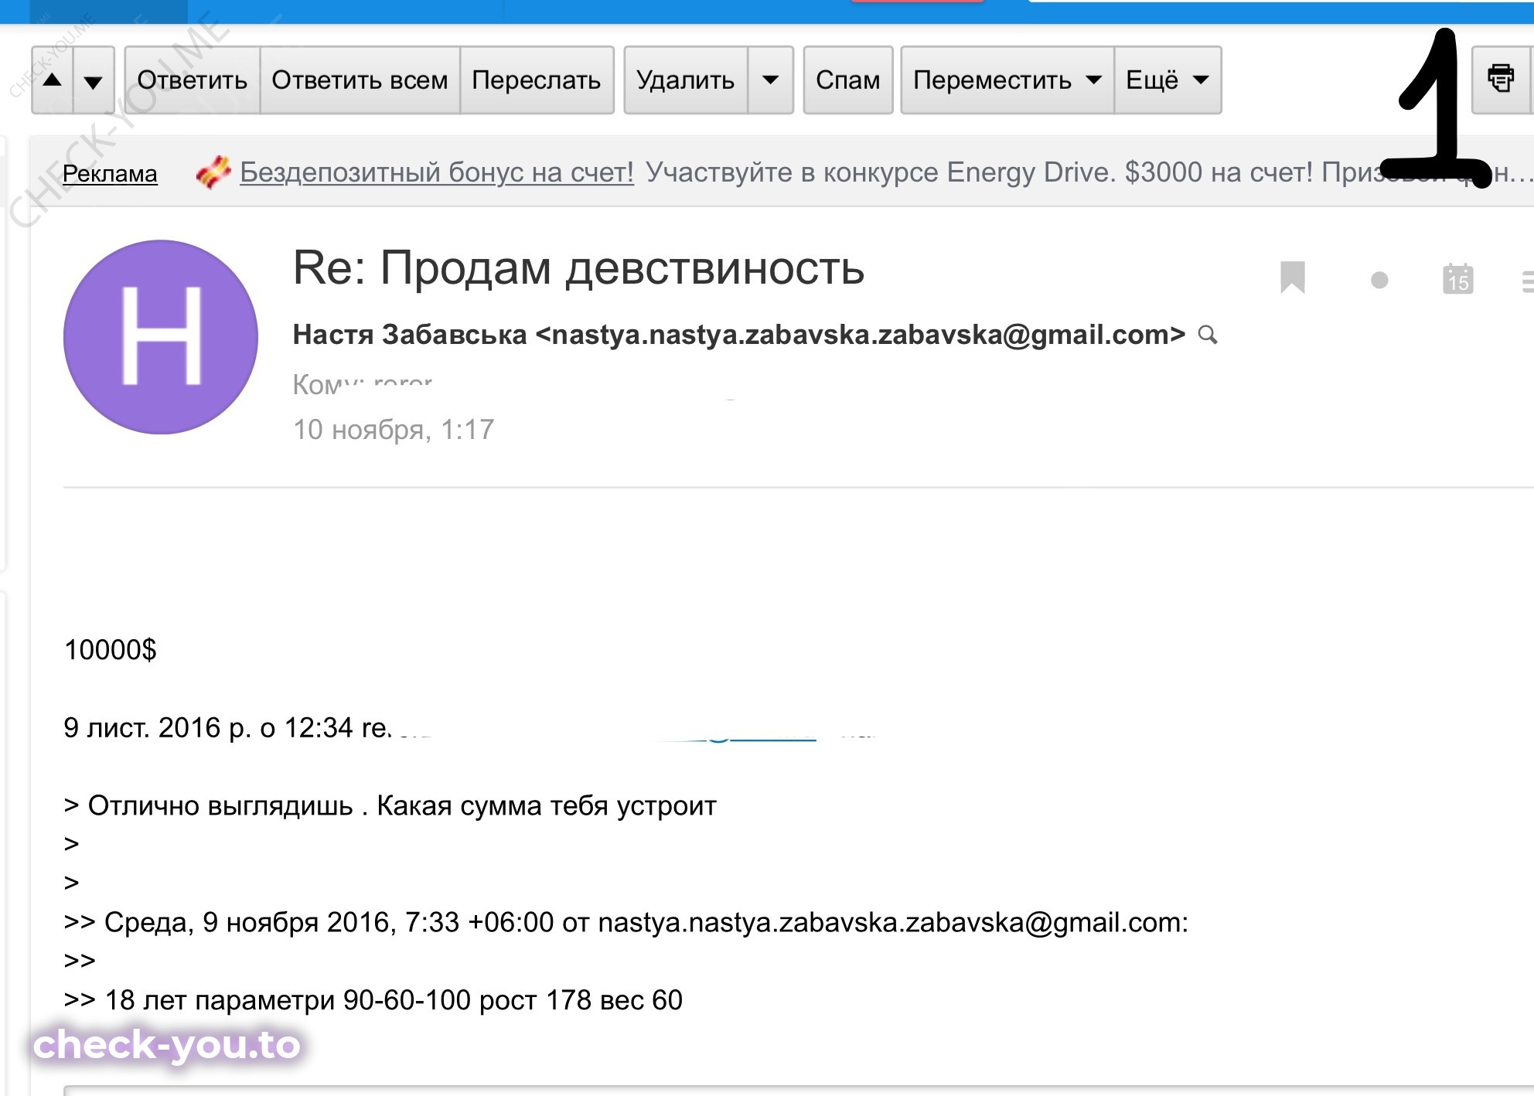Viewport: 1534px width, 1096px height.
Task: Open the Бездепозитный бонус на счет! ad link
Action: 437,172
